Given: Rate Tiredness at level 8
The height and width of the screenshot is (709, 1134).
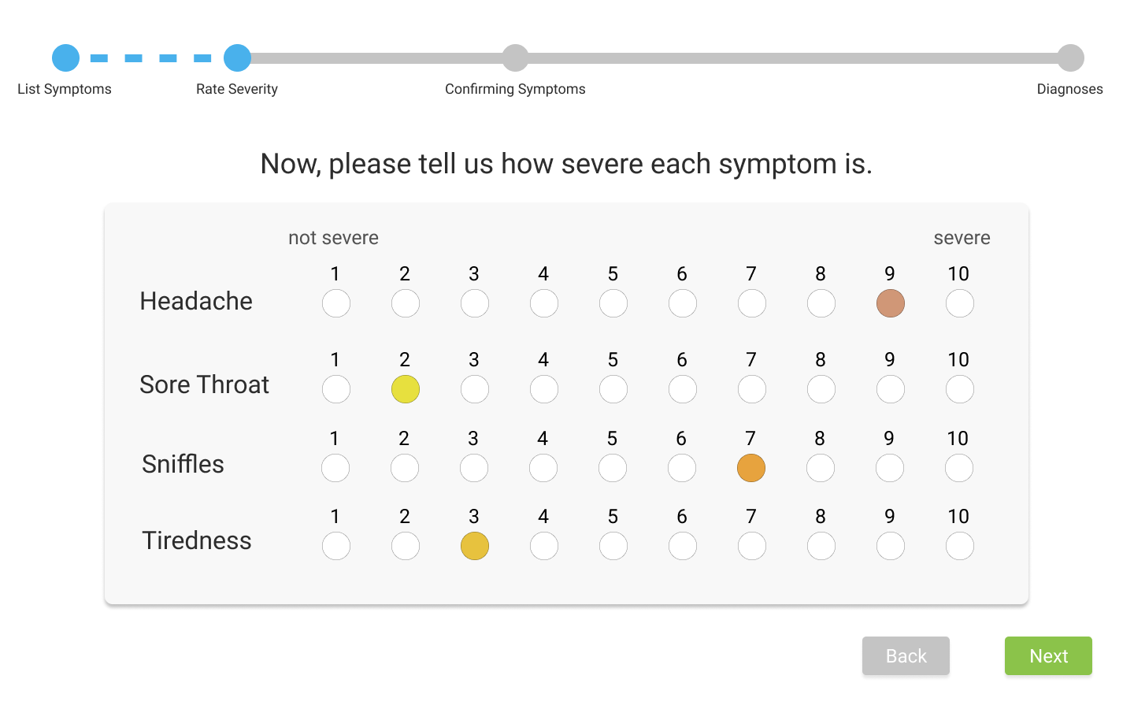Looking at the screenshot, I should tap(821, 545).
